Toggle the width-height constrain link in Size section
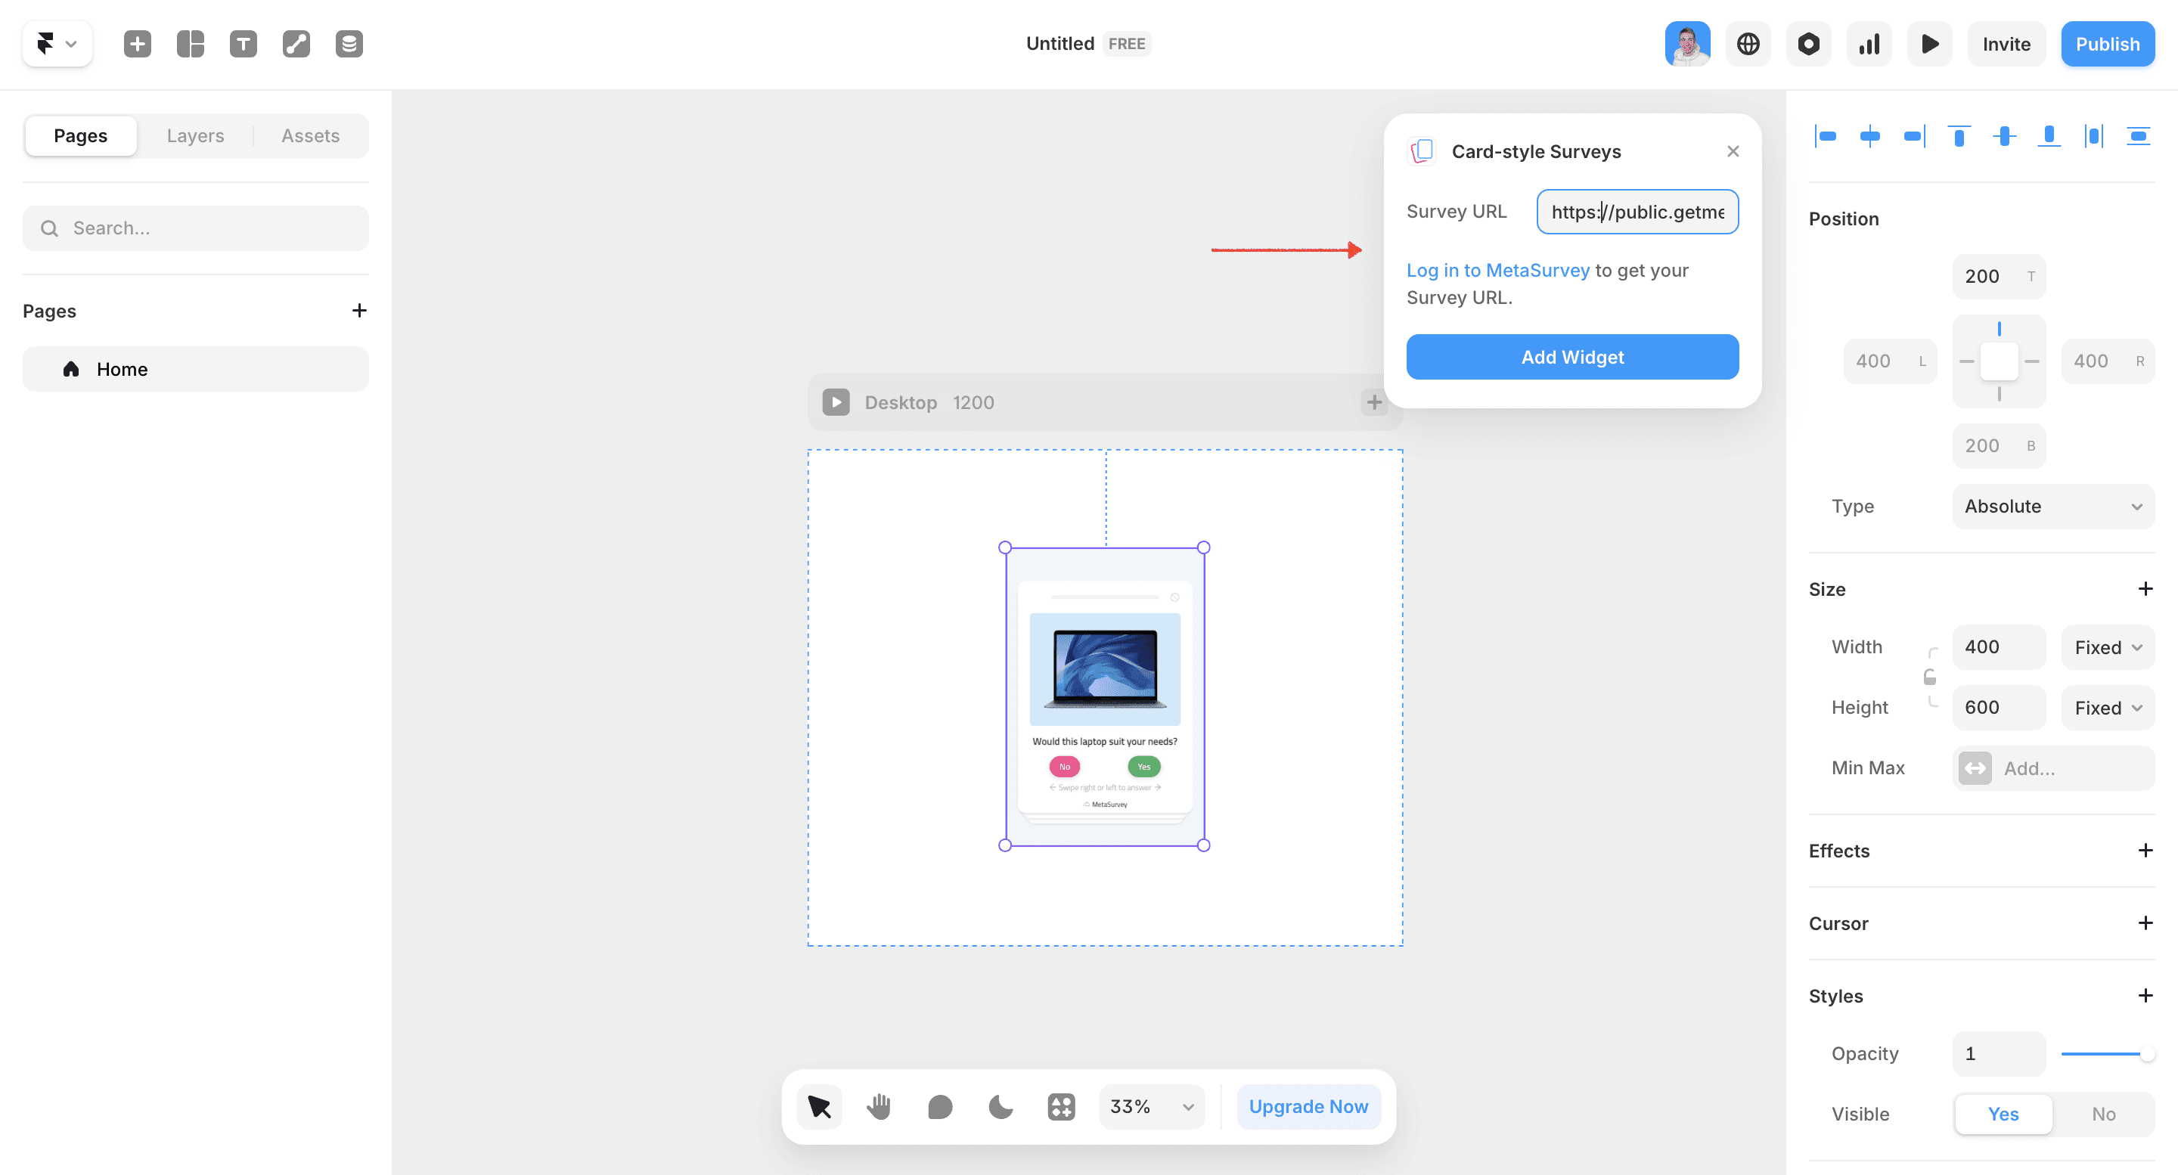This screenshot has height=1175, width=2178. tap(1930, 676)
